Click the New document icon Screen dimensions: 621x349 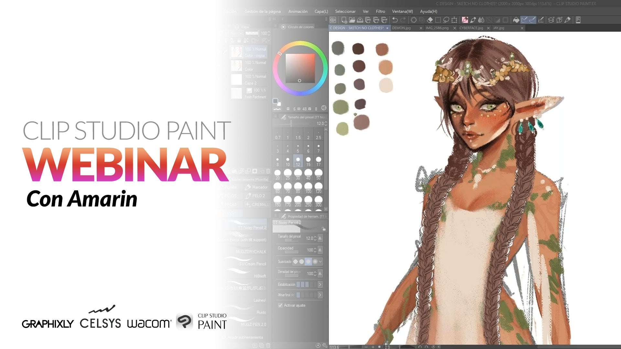344,20
